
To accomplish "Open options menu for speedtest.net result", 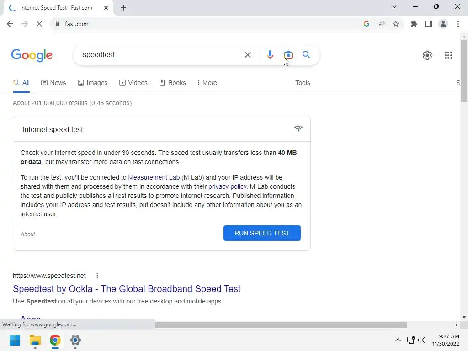I will click(97, 276).
